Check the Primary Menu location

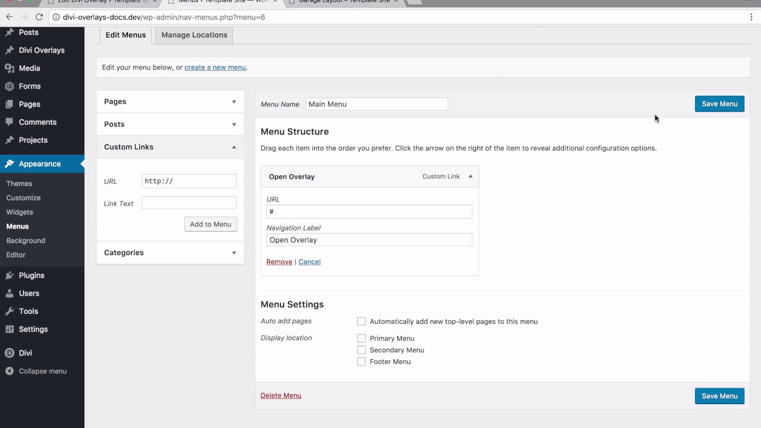(361, 338)
